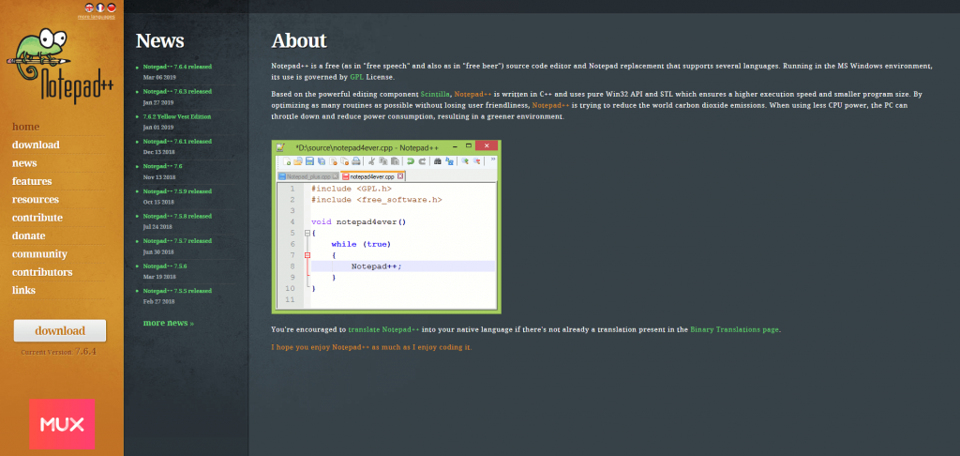The width and height of the screenshot is (960, 456).
Task: Open the Notepad++ 7.5.9 released news item
Action: tap(177, 191)
